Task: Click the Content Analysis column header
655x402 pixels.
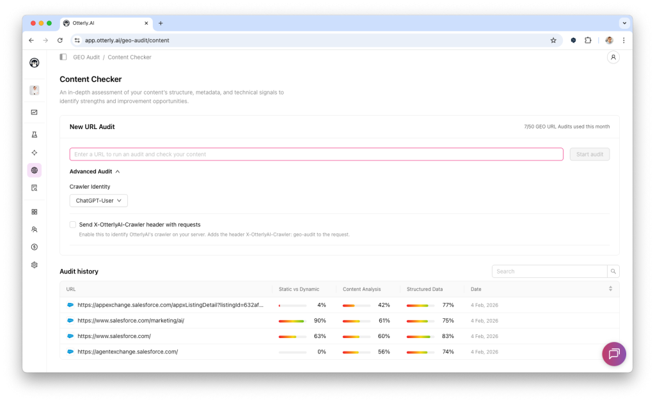Action: tap(362, 290)
